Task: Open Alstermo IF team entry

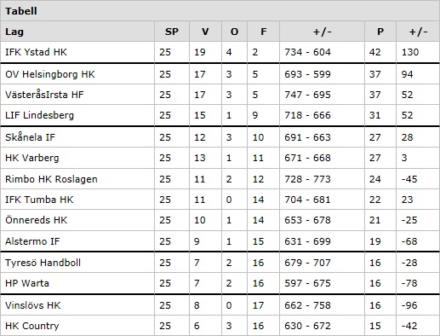Action: tap(32, 241)
